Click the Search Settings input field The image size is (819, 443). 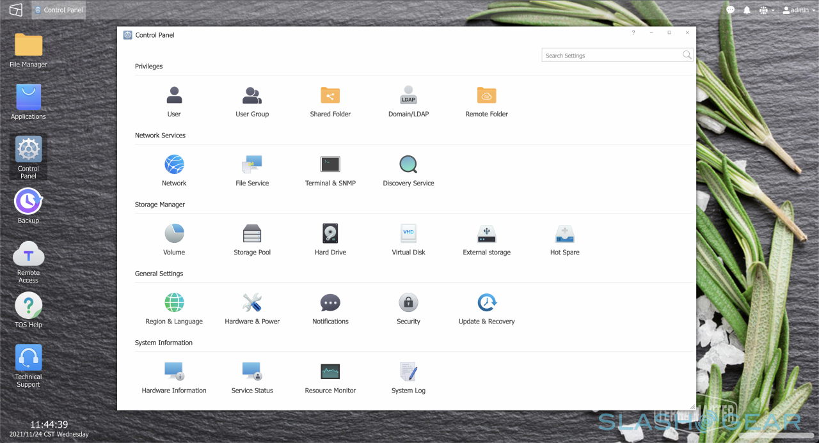click(611, 56)
